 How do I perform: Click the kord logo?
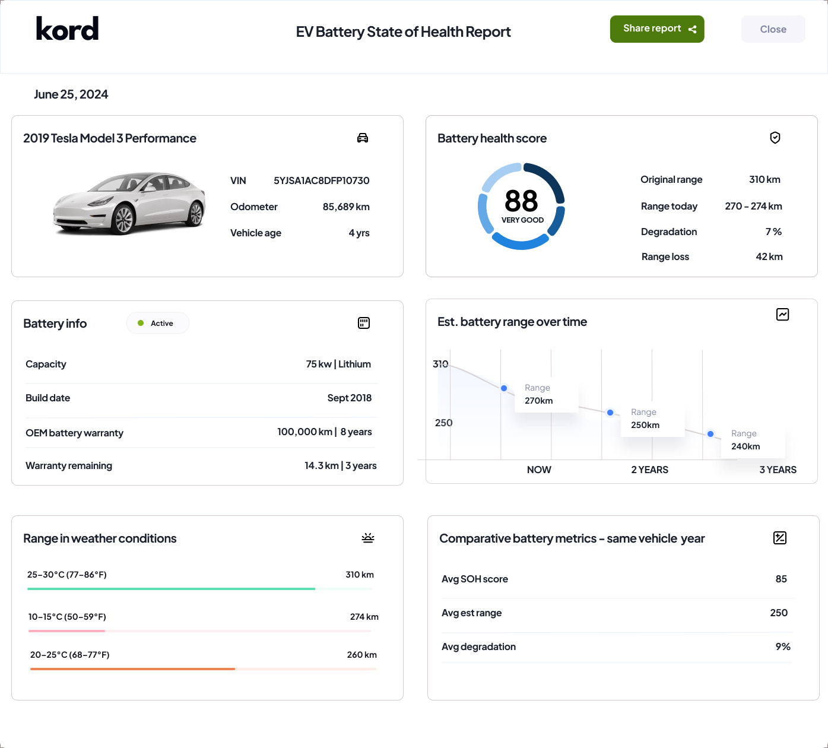click(x=67, y=28)
